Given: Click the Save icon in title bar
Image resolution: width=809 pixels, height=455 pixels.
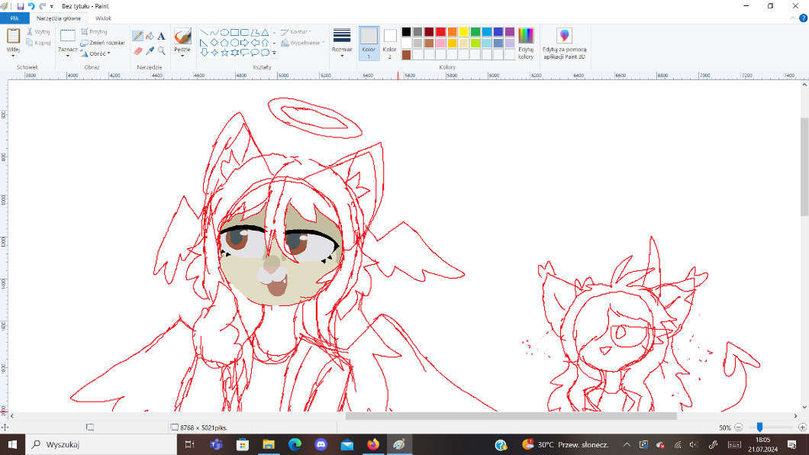Looking at the screenshot, I should (21, 5).
